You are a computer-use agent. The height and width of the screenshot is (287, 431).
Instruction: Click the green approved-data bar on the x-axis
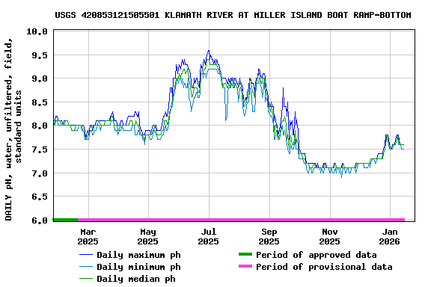click(66, 220)
